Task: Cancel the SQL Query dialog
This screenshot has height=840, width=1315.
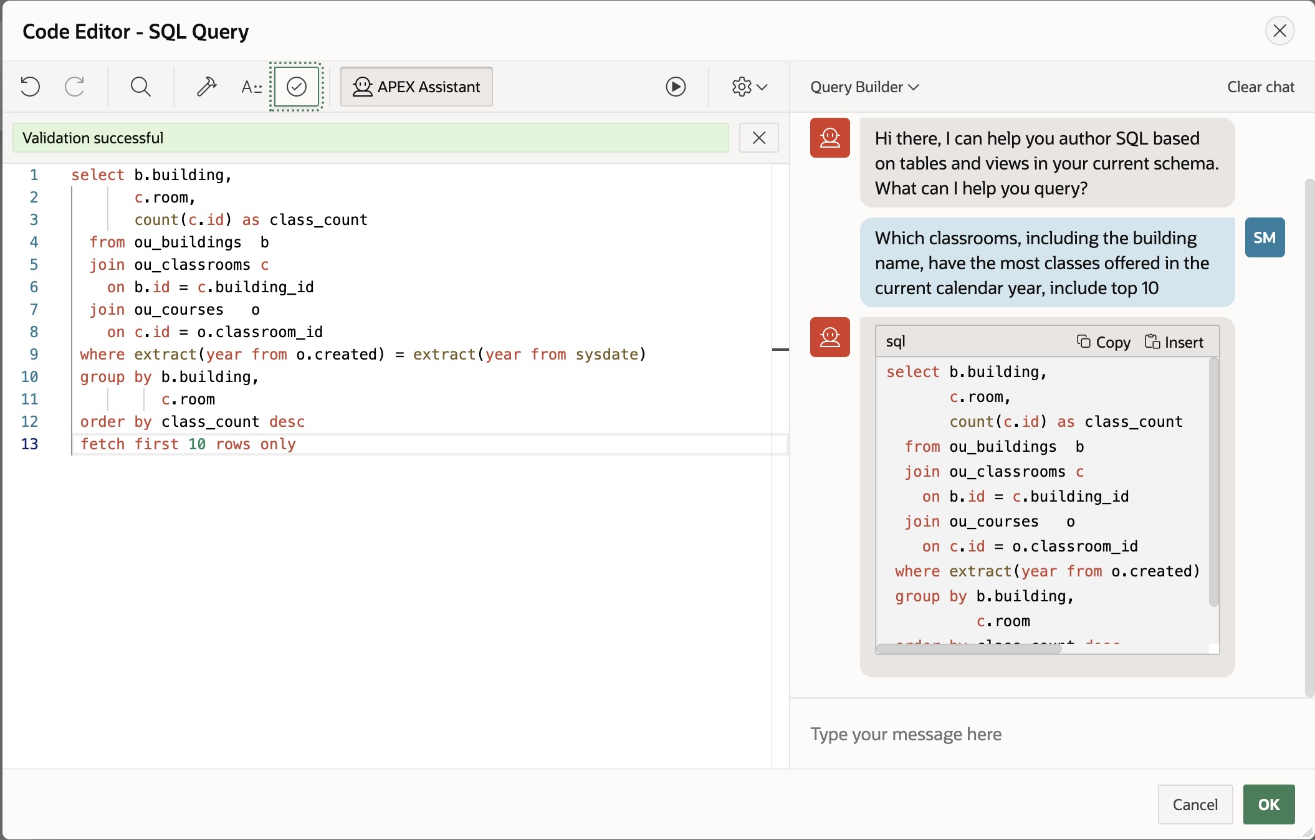Action: [1195, 804]
